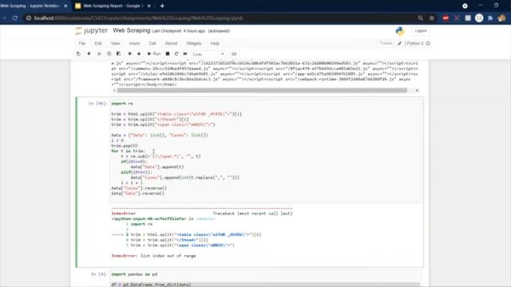Click the for t in trim line
The image size is (511, 287).
coord(128,151)
